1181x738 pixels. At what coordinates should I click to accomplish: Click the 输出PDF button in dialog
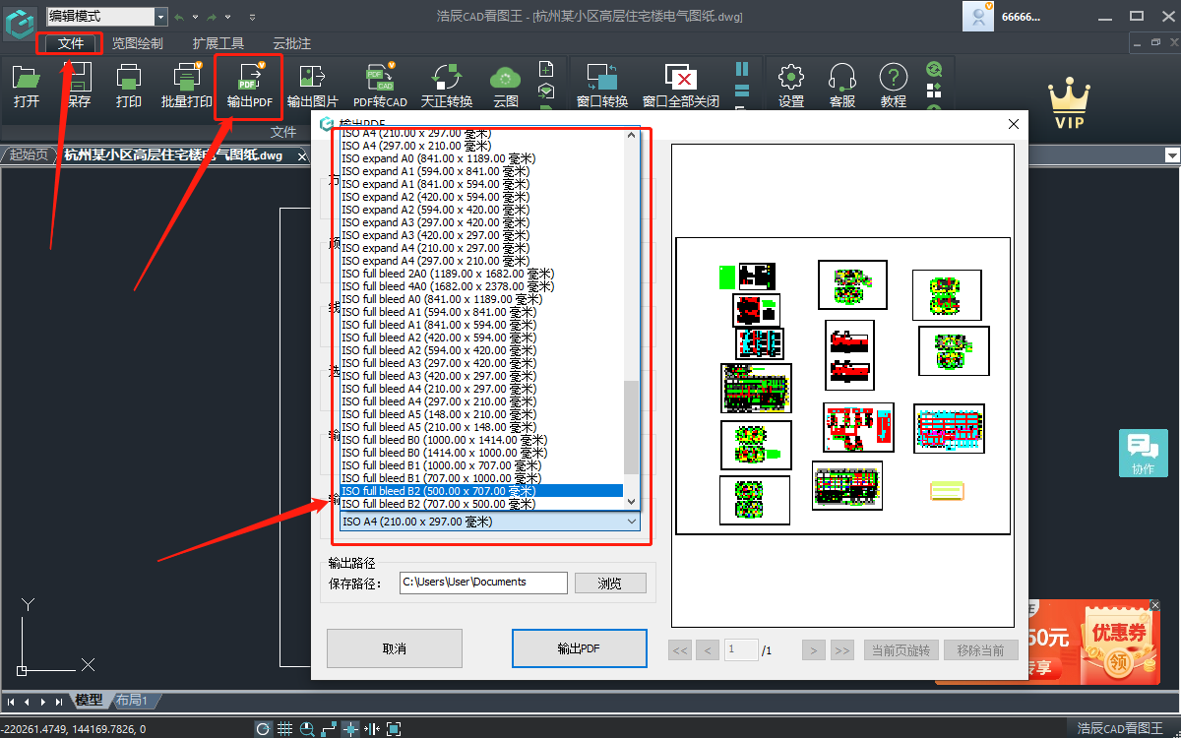(579, 648)
